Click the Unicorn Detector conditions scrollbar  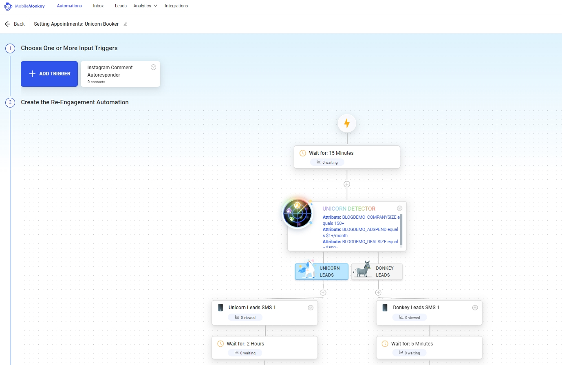[x=401, y=230]
